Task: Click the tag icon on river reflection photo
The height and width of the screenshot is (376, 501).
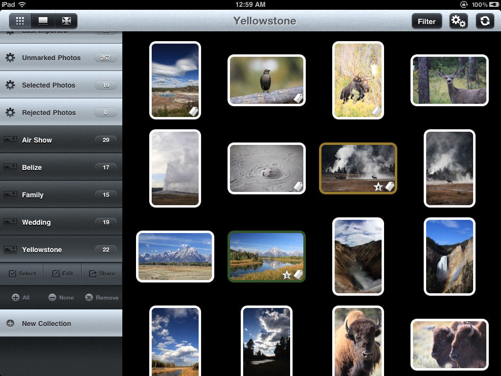Action: 298,274
